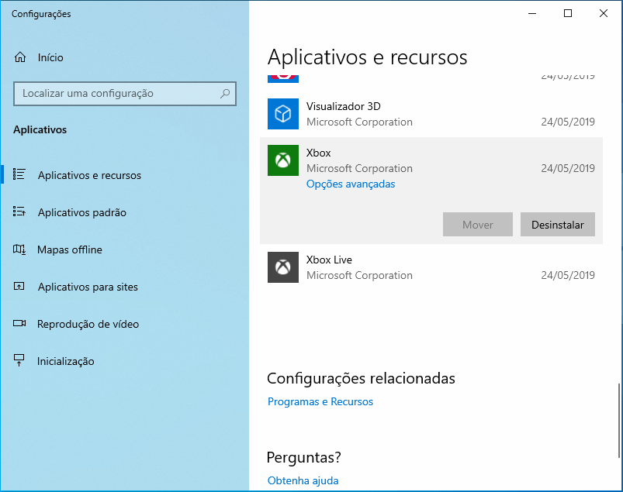The image size is (623, 492).
Task: Click the Xbox 24/05/2019 install date
Action: (x=568, y=168)
